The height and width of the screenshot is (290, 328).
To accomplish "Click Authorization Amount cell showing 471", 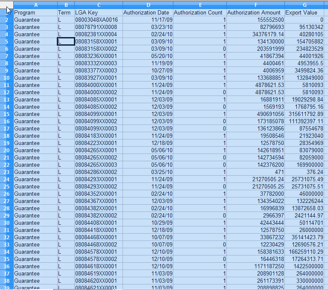I will click(256, 172).
